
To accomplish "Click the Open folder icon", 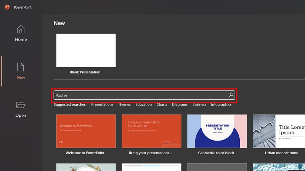I will point(21,105).
